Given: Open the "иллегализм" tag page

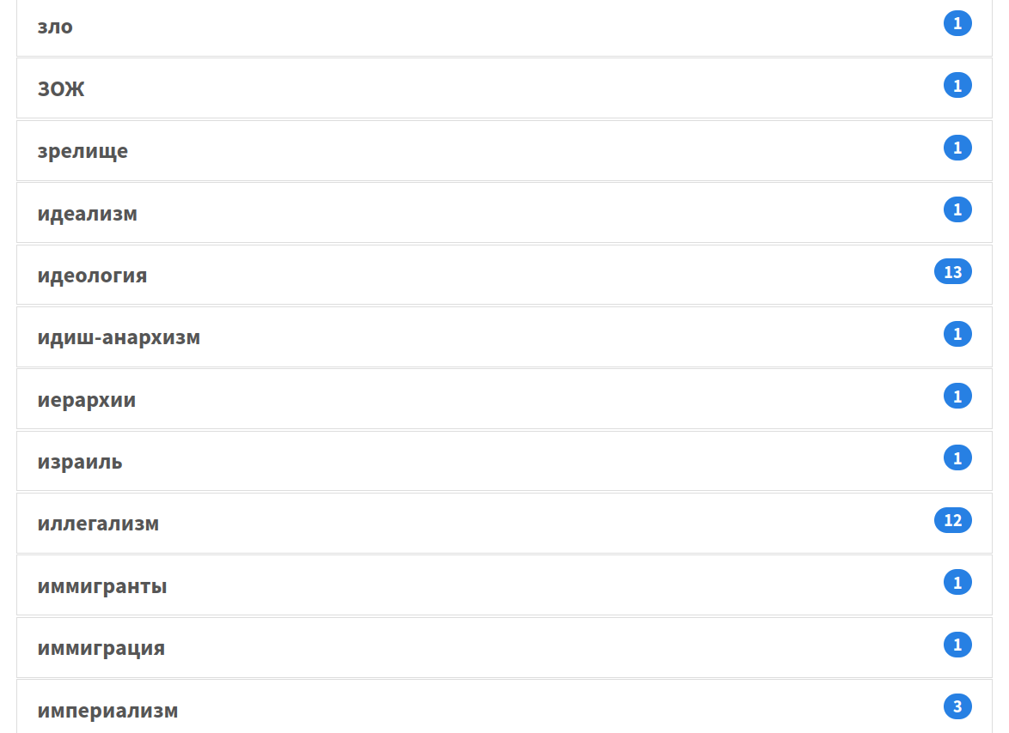Looking at the screenshot, I should coord(98,524).
